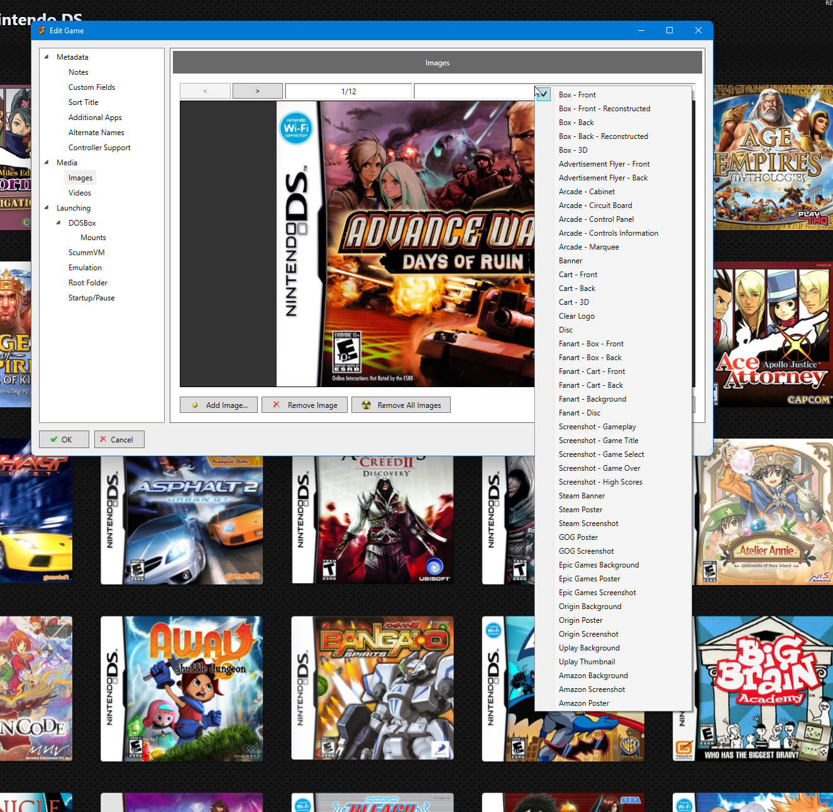The height and width of the screenshot is (812, 833).
Task: Open the ScummVM section
Action: point(87,253)
